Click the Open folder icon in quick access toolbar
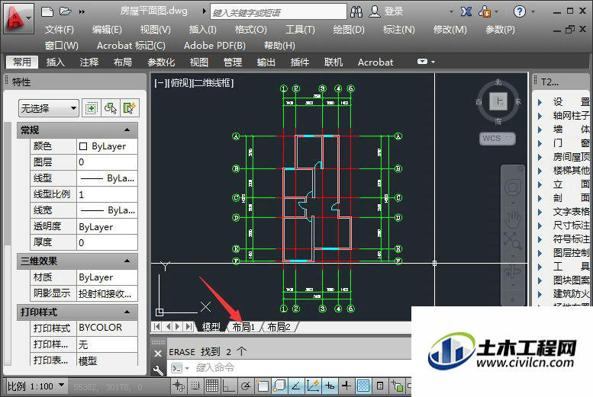This screenshot has width=593, height=397. click(x=66, y=11)
